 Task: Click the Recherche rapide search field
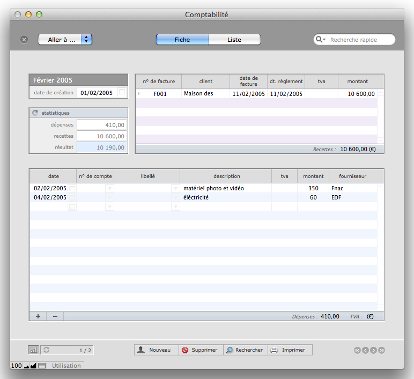359,40
